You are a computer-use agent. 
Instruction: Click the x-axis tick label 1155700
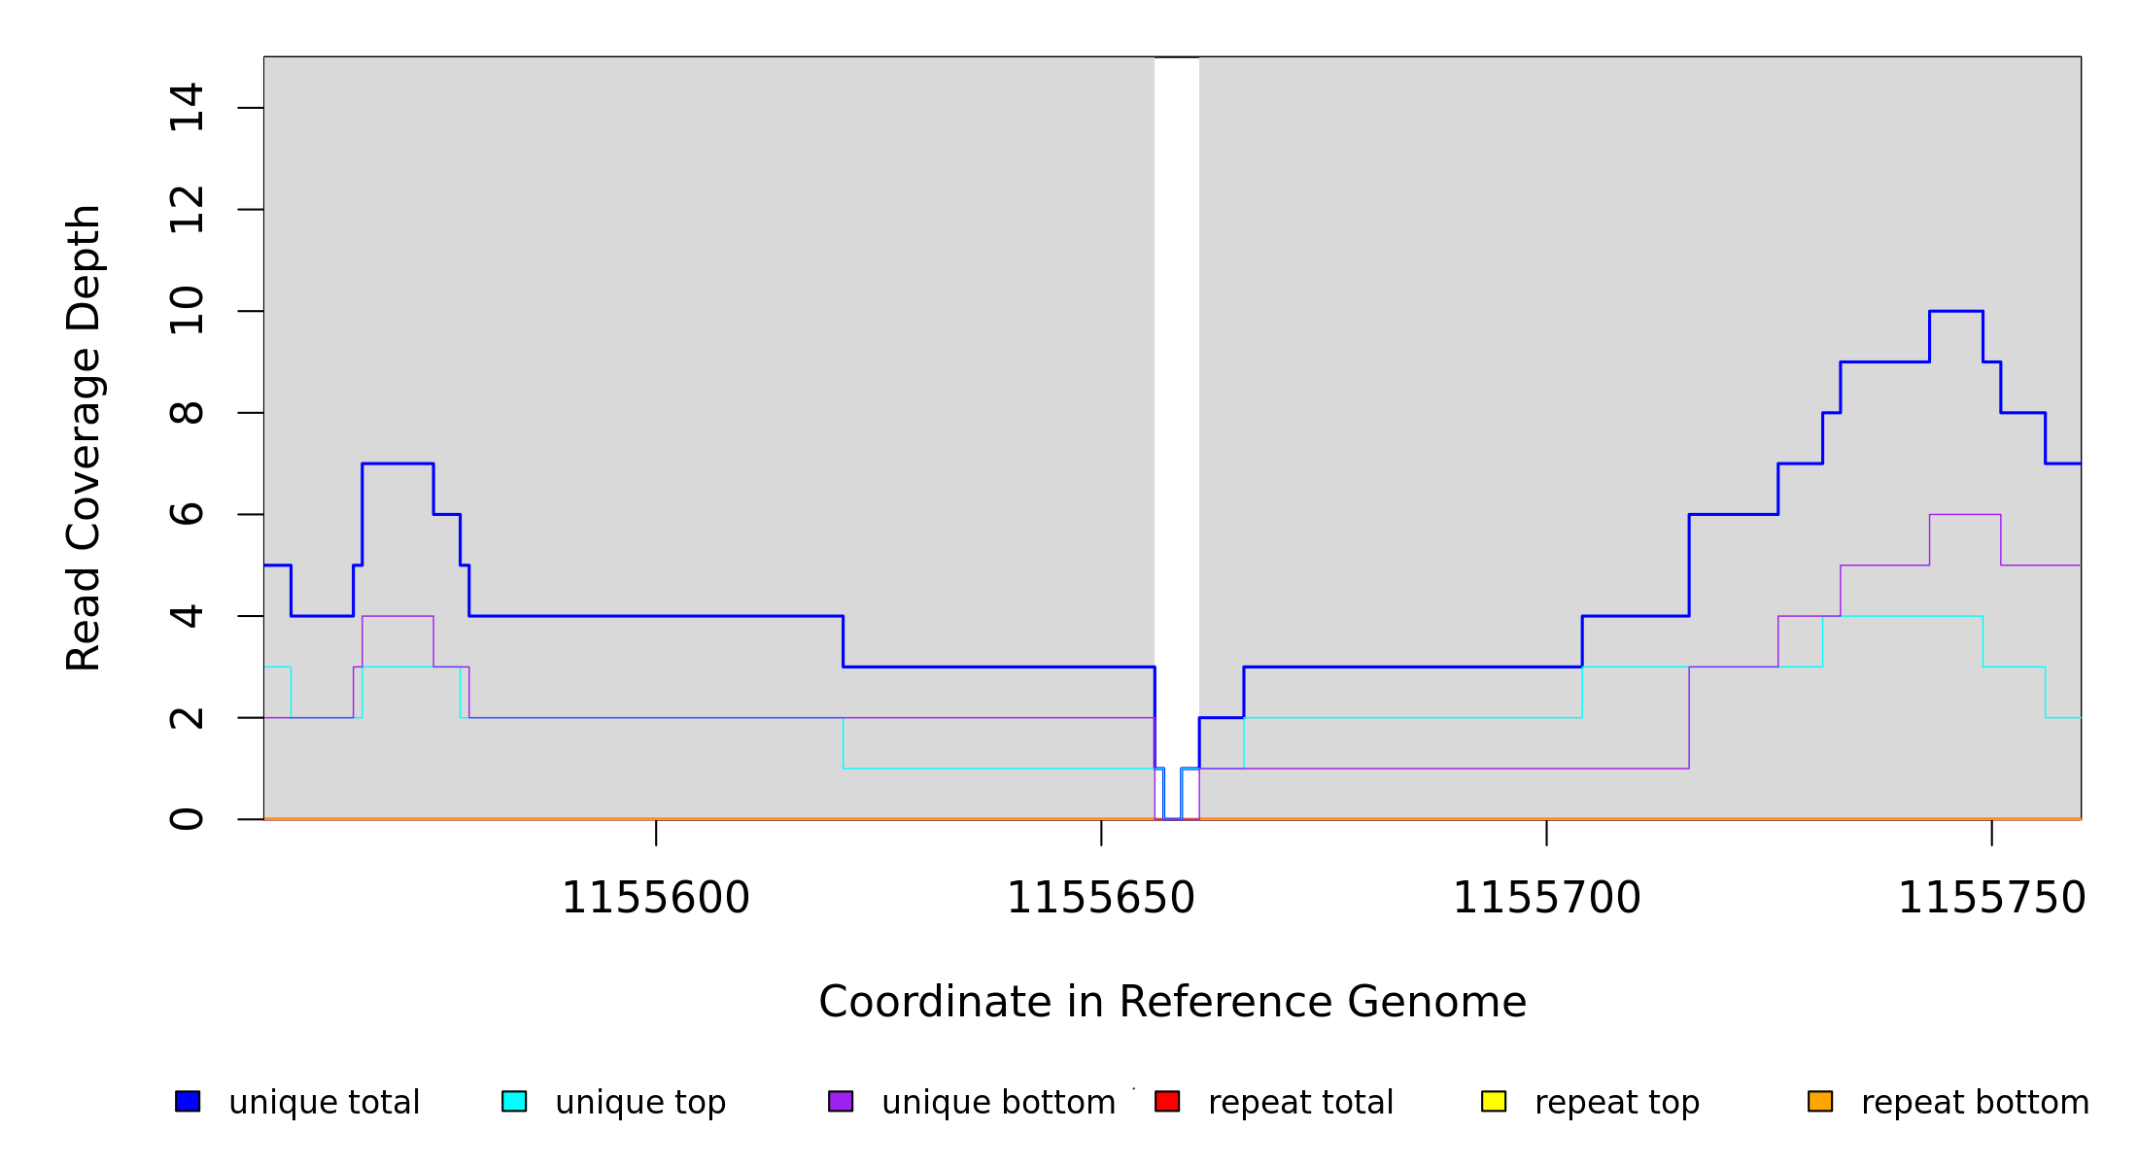1546,898
